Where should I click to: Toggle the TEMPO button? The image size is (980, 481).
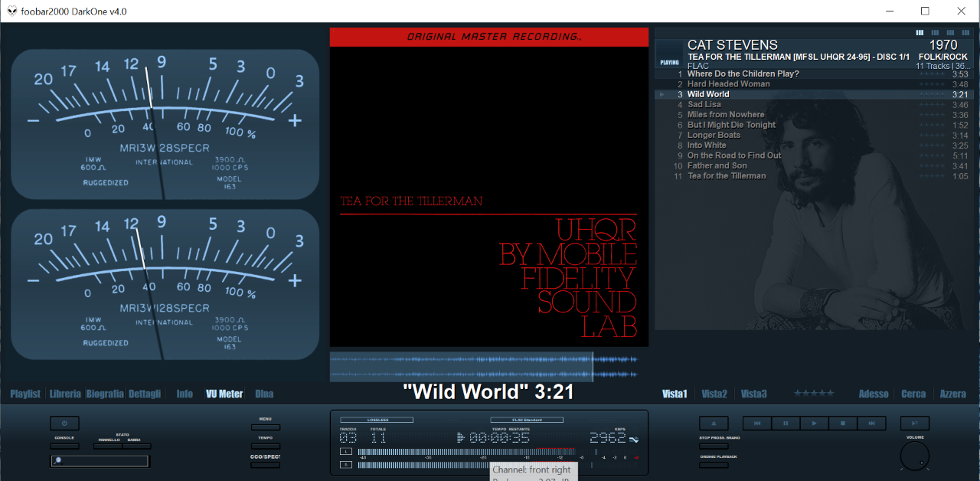click(x=266, y=446)
